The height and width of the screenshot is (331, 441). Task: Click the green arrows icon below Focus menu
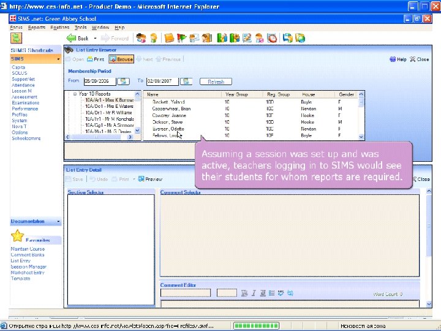17,38
